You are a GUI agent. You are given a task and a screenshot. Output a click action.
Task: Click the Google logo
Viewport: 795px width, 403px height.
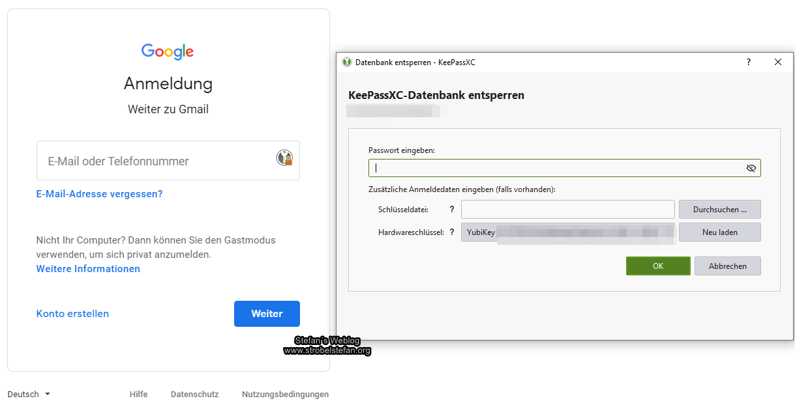pyautogui.click(x=168, y=51)
